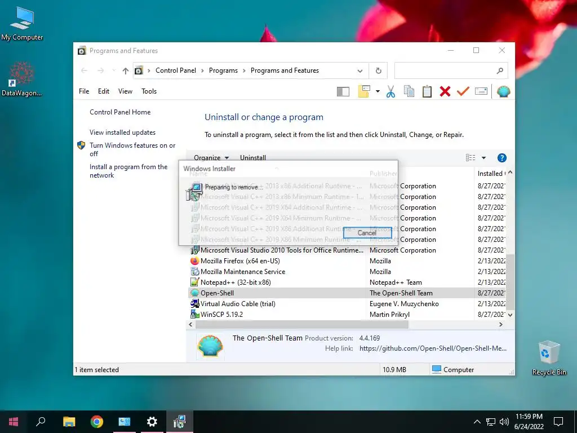The image size is (577, 433).
Task: Click Programs in the address breadcrumb
Action: (x=223, y=70)
